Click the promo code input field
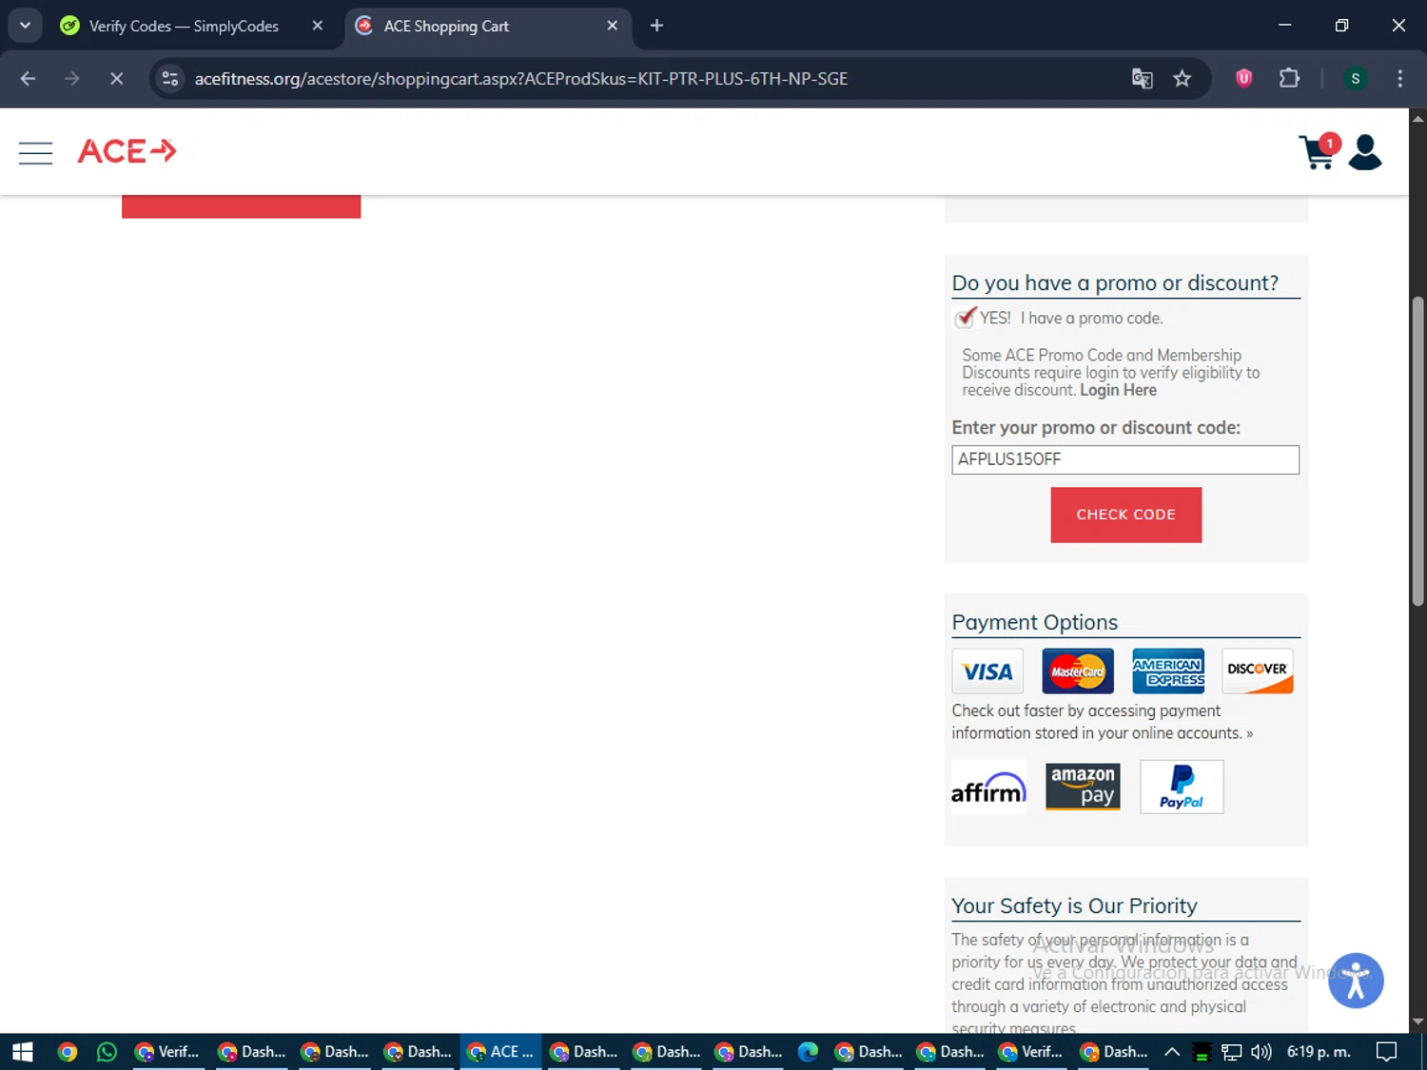This screenshot has width=1427, height=1070. [1125, 459]
